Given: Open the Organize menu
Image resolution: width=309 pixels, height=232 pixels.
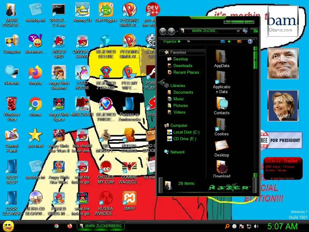Looking at the screenshot, I should [x=171, y=41].
